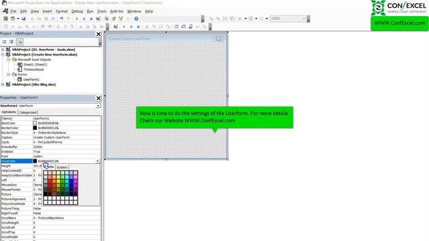Open the 100% zoom dropdown in toolbar
Image resolution: width=429 pixels, height=241 pixels.
coord(304,19)
